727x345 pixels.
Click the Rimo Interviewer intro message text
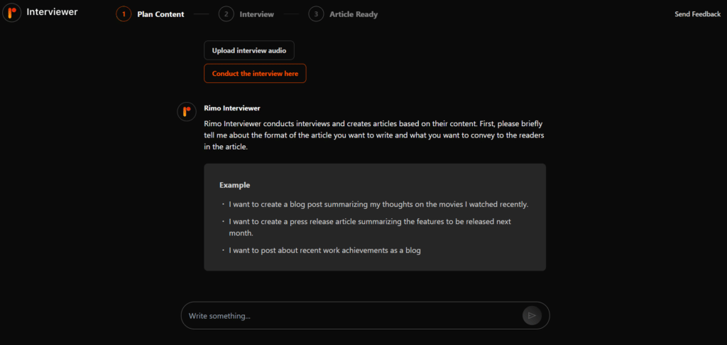[x=374, y=135]
